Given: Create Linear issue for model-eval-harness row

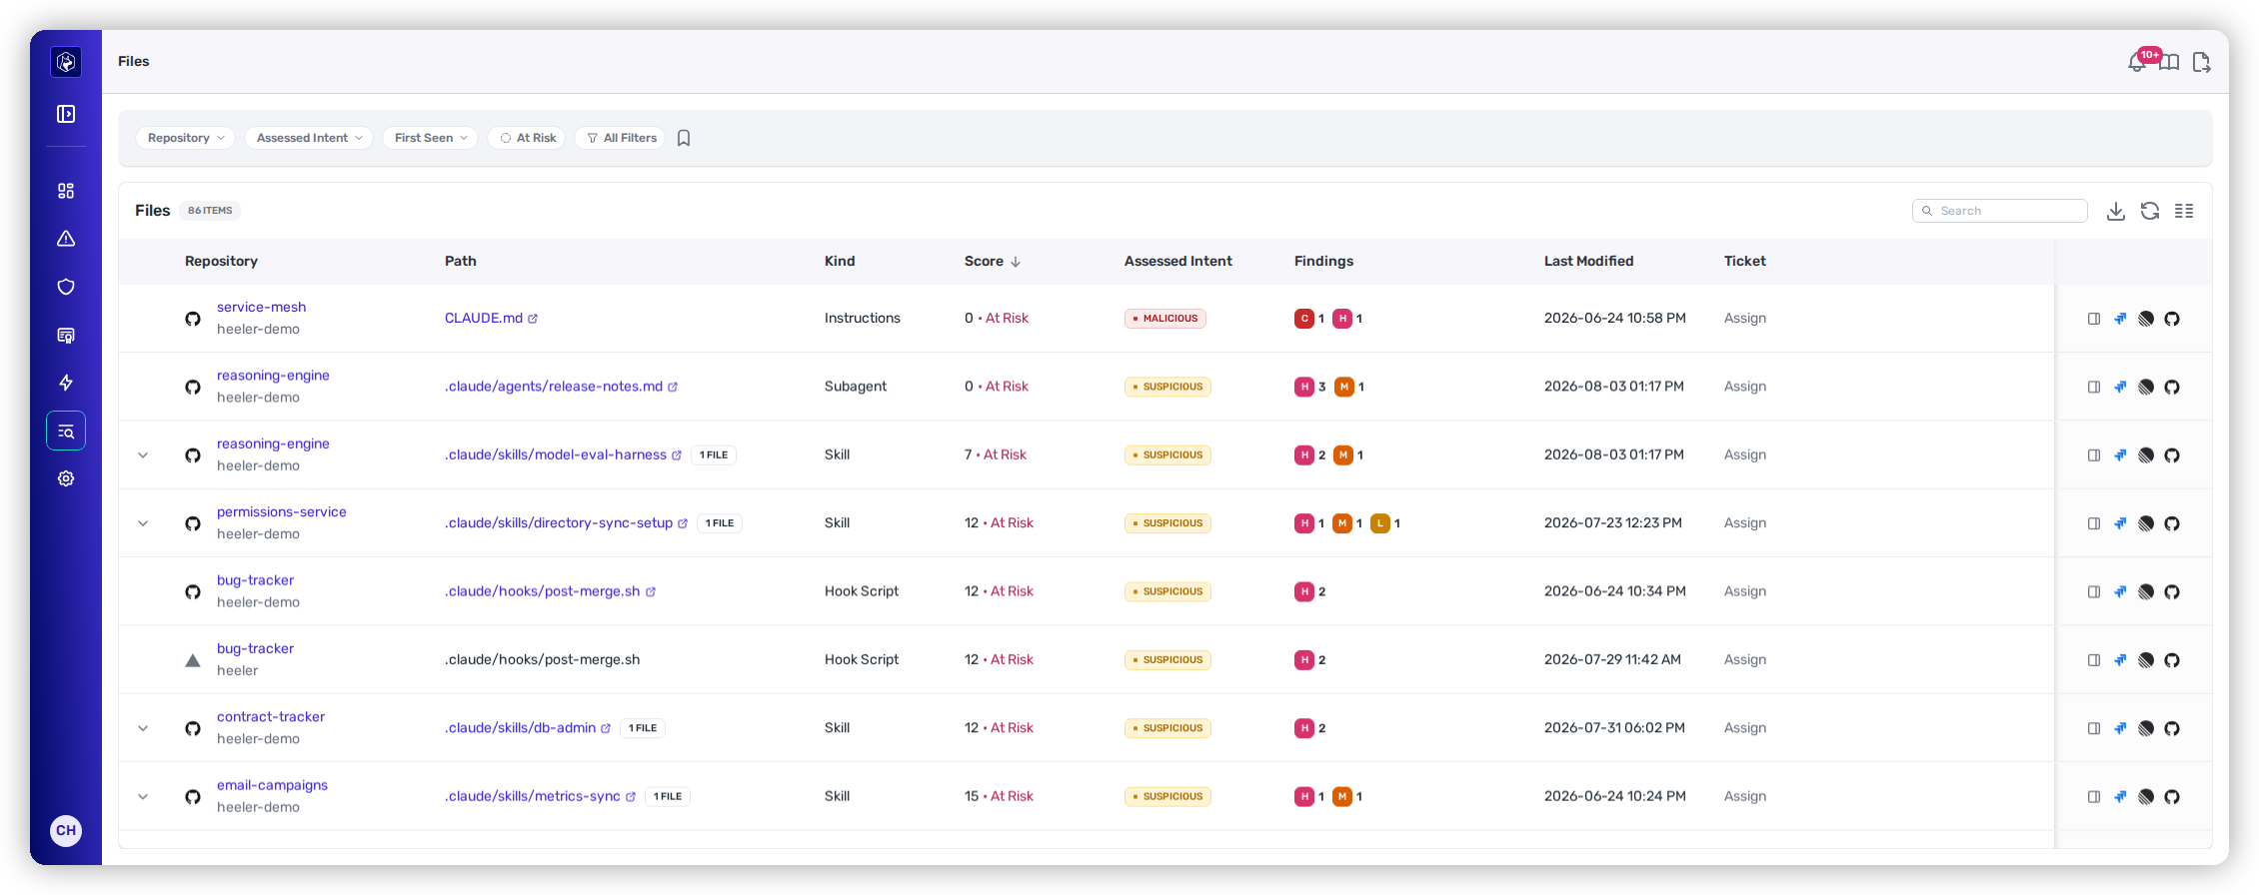Looking at the screenshot, I should pyautogui.click(x=2146, y=455).
